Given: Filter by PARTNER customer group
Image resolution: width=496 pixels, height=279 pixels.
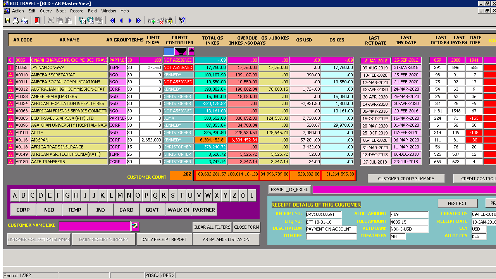Looking at the screenshot, I should coord(204,210).
